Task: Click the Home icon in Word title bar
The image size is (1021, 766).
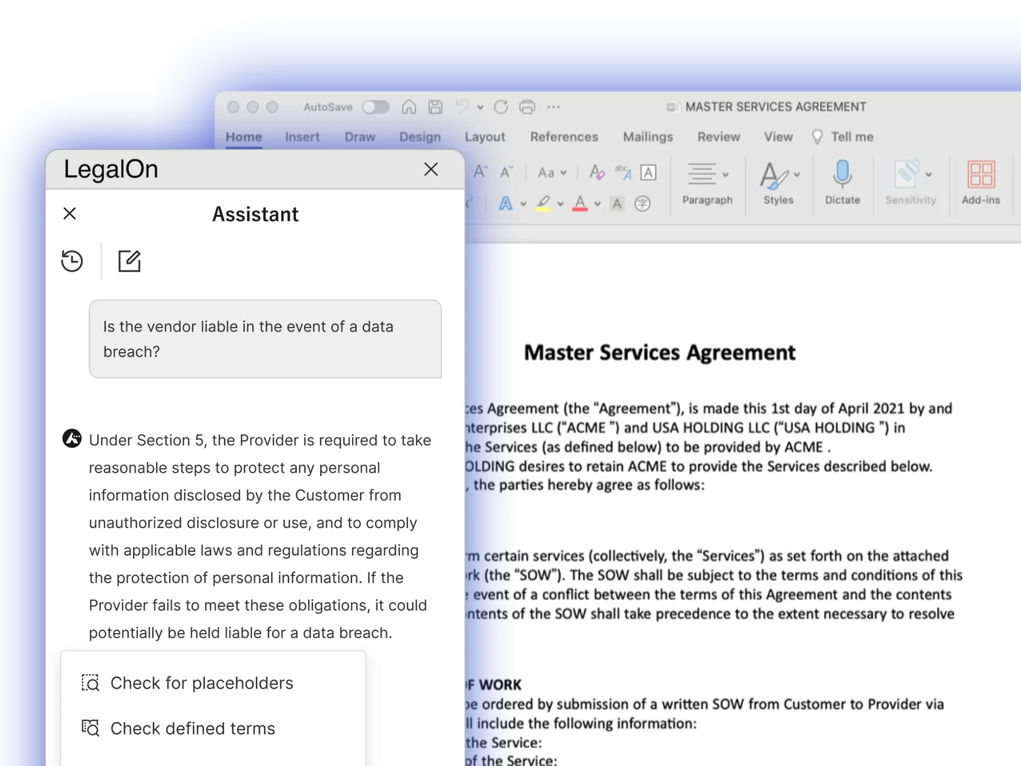Action: point(409,107)
